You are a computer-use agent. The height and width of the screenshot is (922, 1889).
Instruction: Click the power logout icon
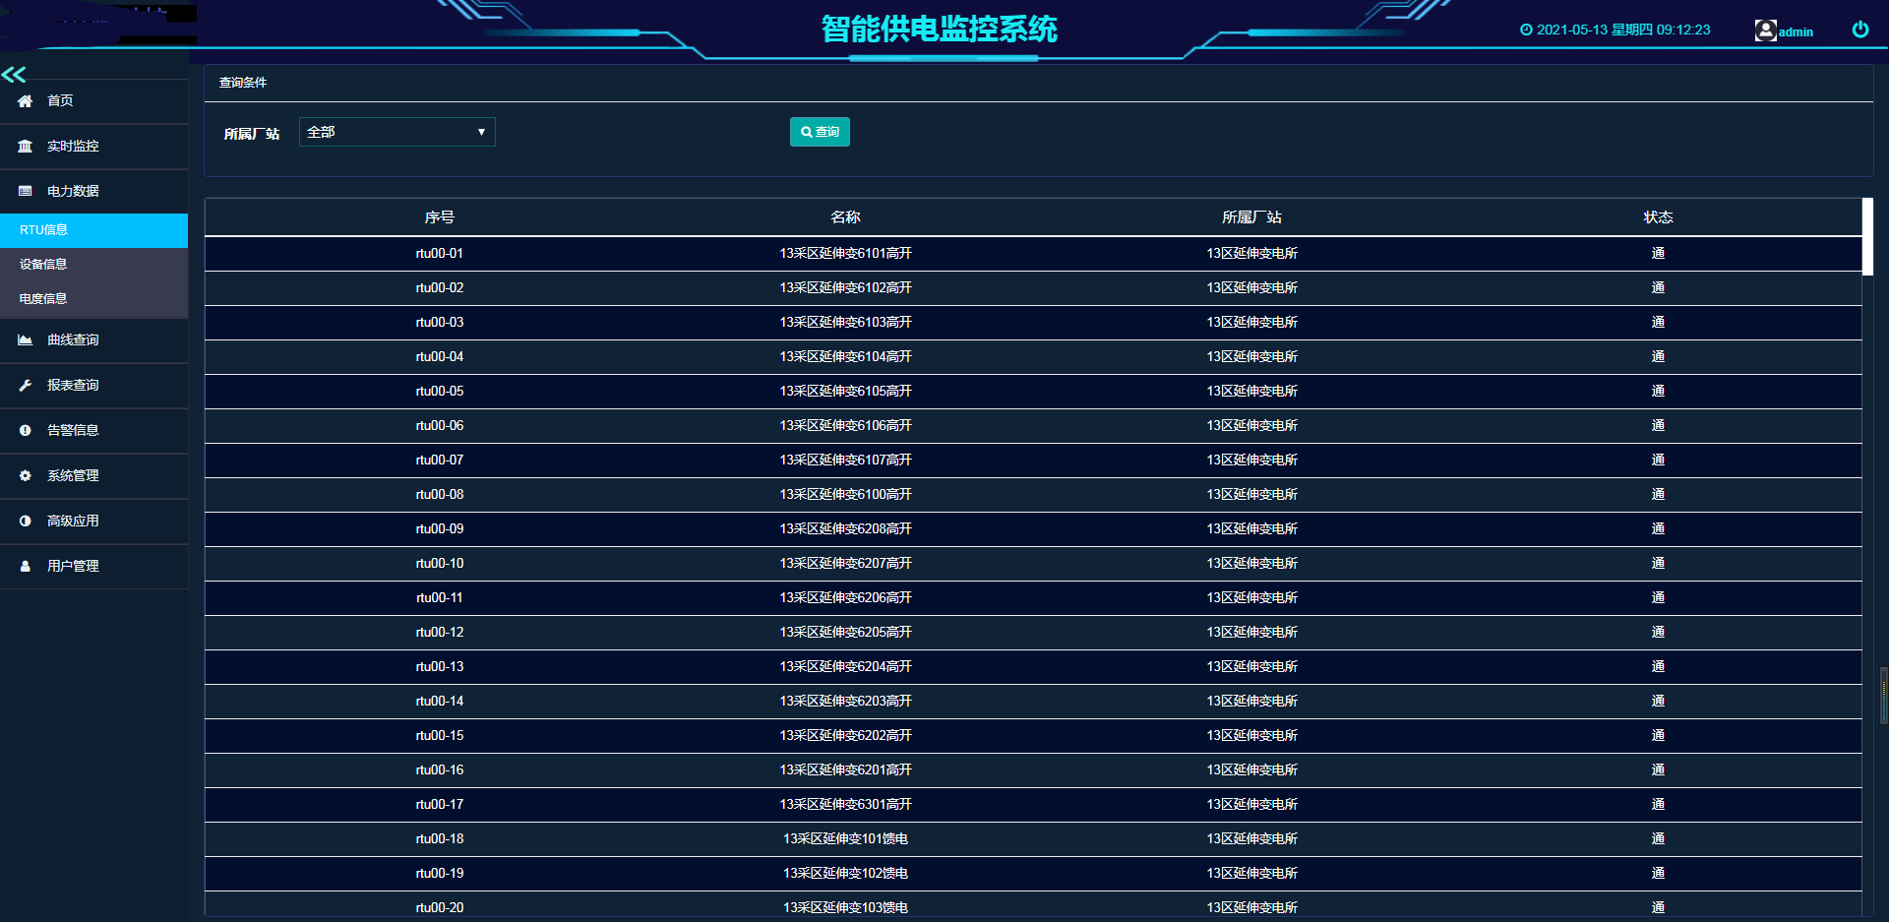[x=1859, y=30]
